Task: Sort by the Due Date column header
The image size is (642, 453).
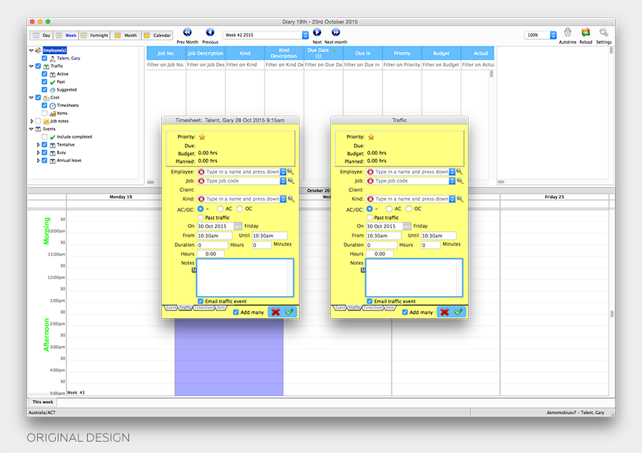Action: pos(323,54)
